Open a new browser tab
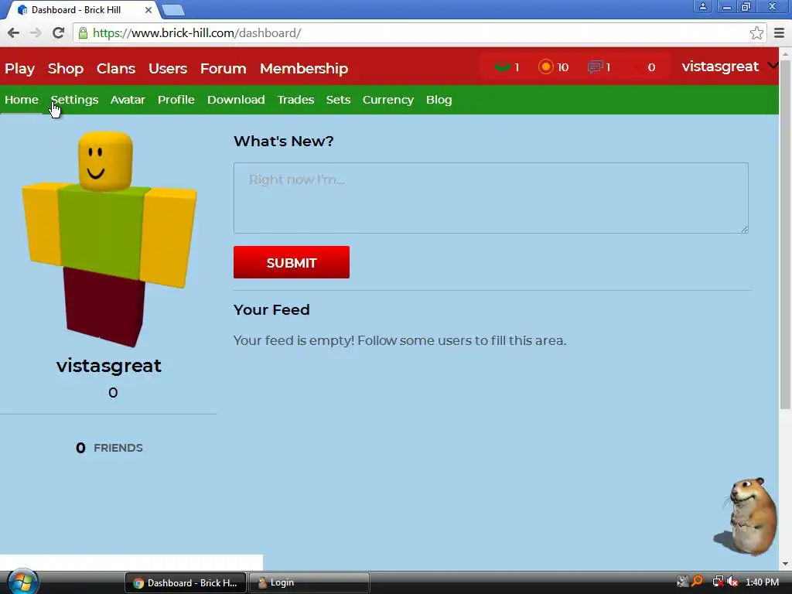Screen dimensions: 792x594 coord(173,10)
